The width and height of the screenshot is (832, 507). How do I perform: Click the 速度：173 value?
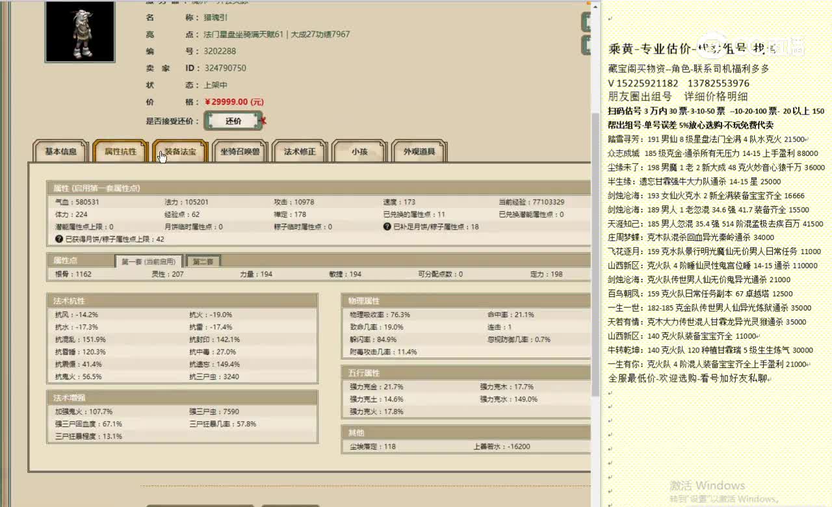point(399,202)
